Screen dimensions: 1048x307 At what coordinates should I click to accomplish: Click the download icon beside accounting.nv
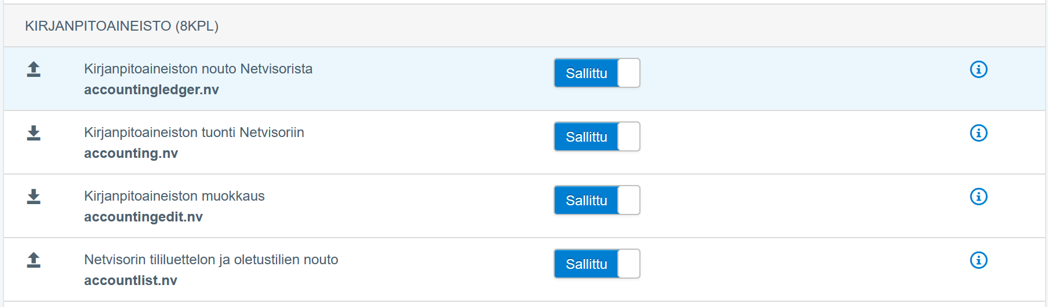tap(34, 133)
